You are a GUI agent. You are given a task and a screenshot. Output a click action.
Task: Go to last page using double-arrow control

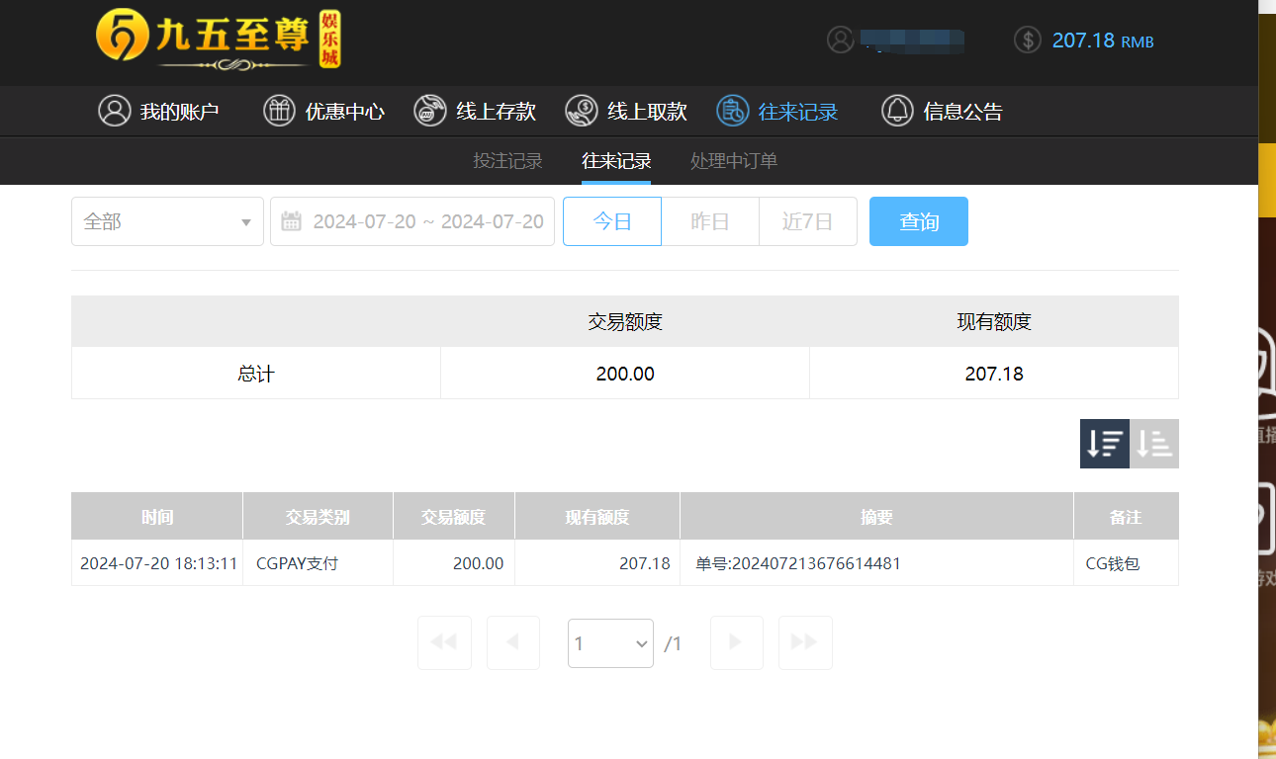point(804,642)
